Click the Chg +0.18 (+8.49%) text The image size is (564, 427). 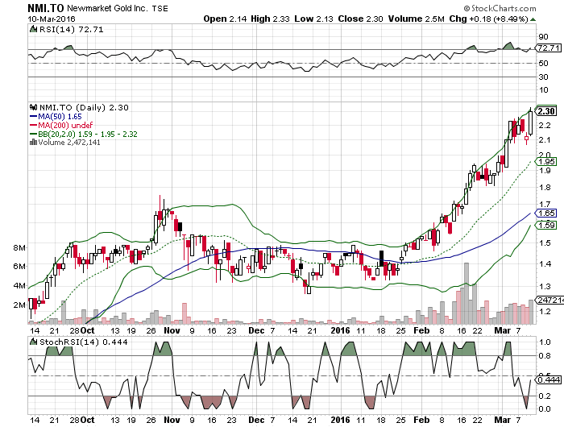pos(488,19)
